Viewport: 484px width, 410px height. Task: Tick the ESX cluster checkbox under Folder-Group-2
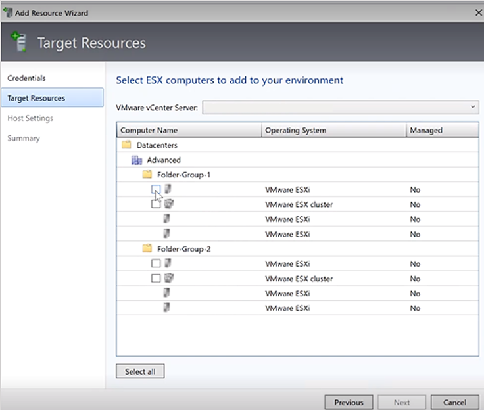pyautogui.click(x=156, y=279)
